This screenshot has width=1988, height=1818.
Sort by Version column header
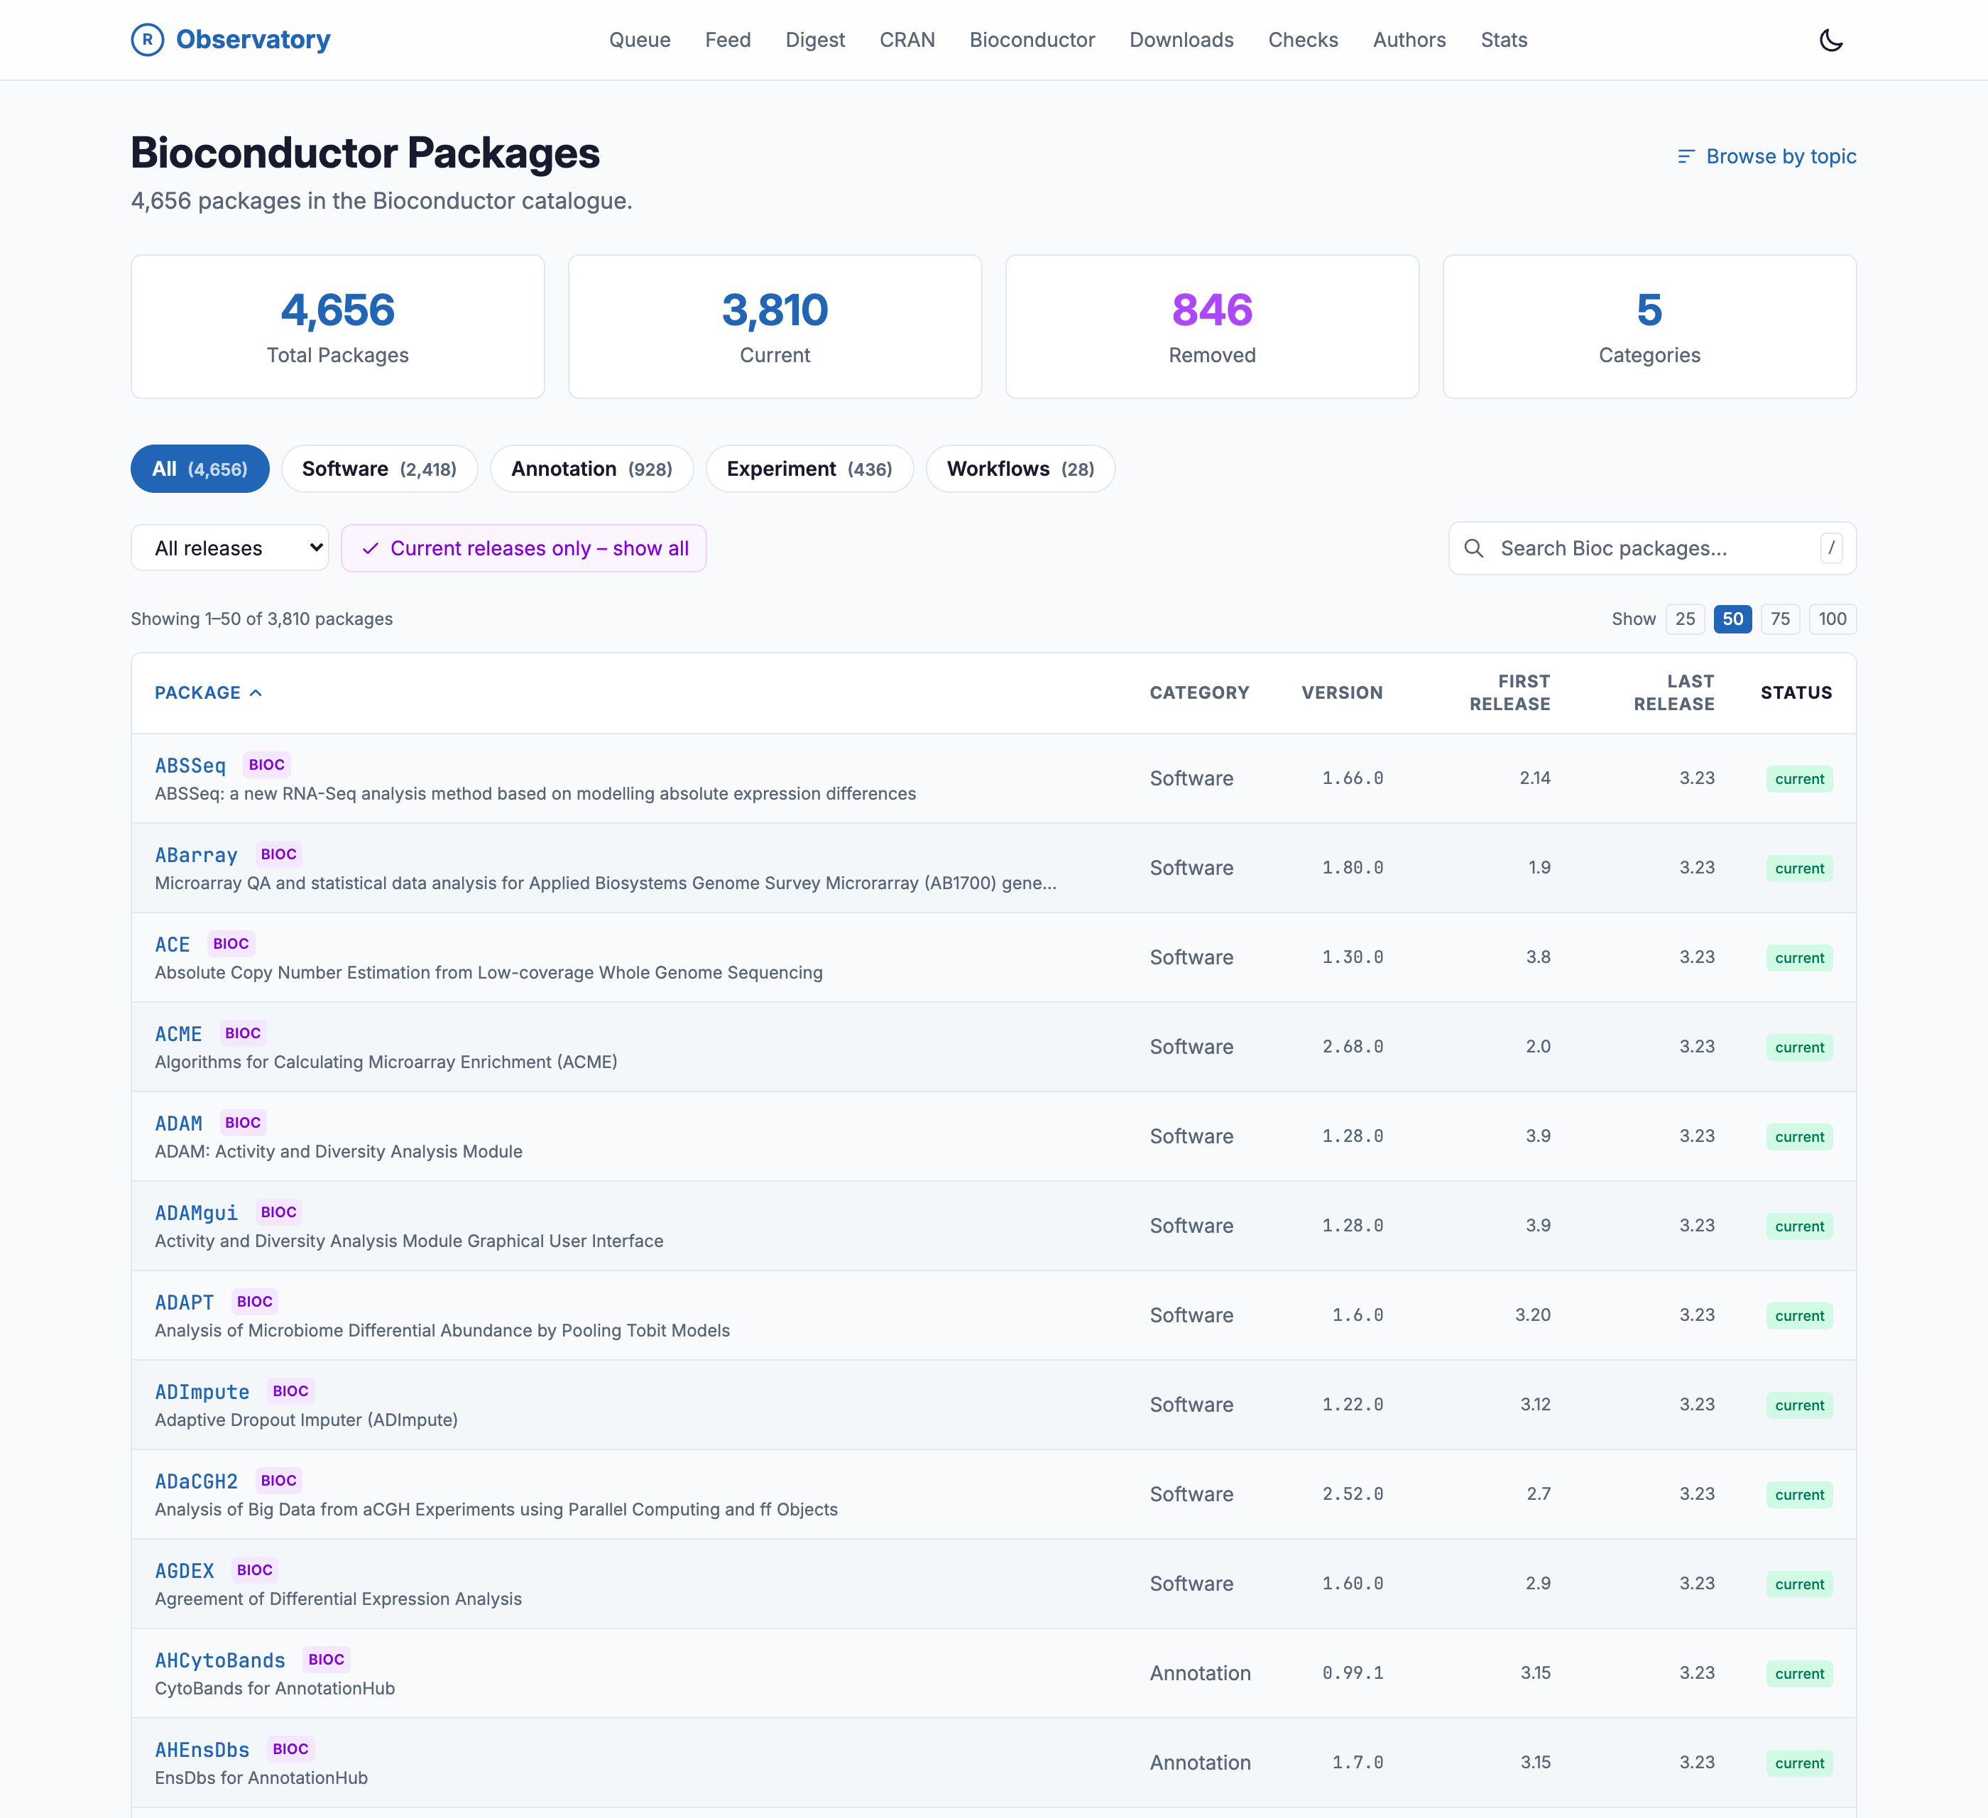click(1341, 692)
